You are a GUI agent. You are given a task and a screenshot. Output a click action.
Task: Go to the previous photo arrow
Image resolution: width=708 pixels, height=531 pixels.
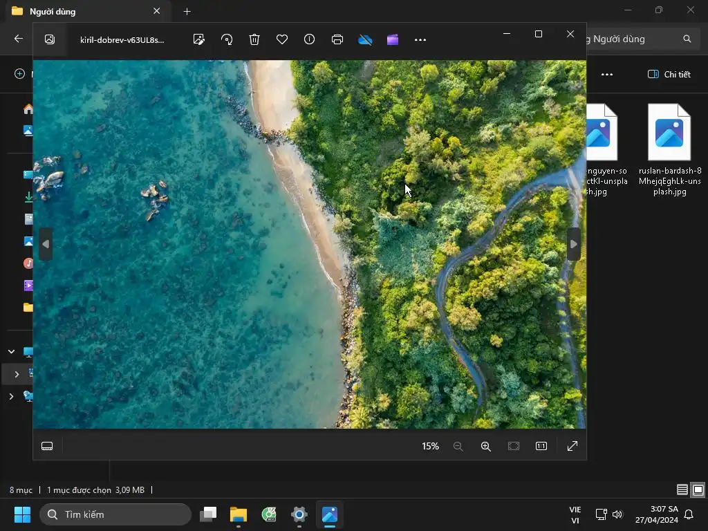46,243
